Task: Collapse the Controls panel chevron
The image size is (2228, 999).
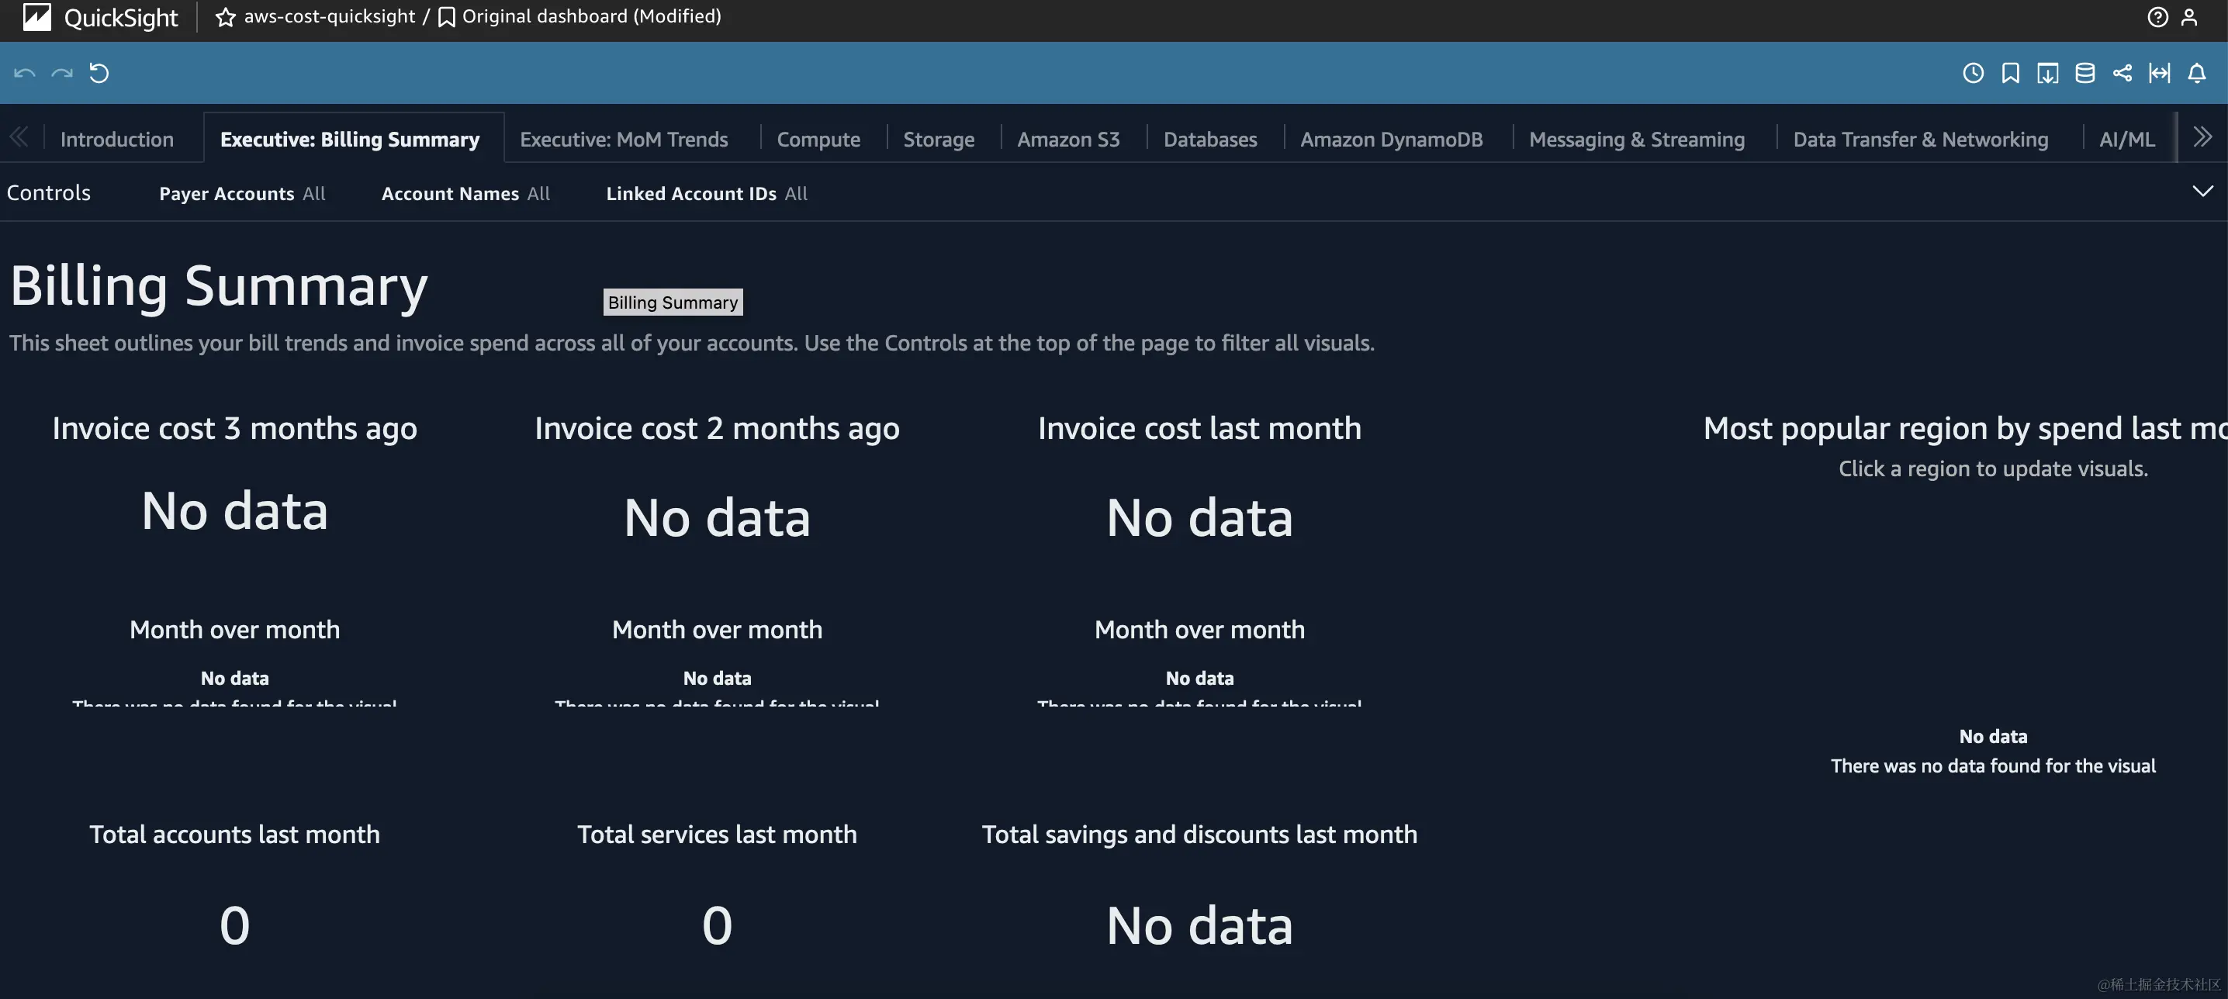Action: click(x=2202, y=191)
